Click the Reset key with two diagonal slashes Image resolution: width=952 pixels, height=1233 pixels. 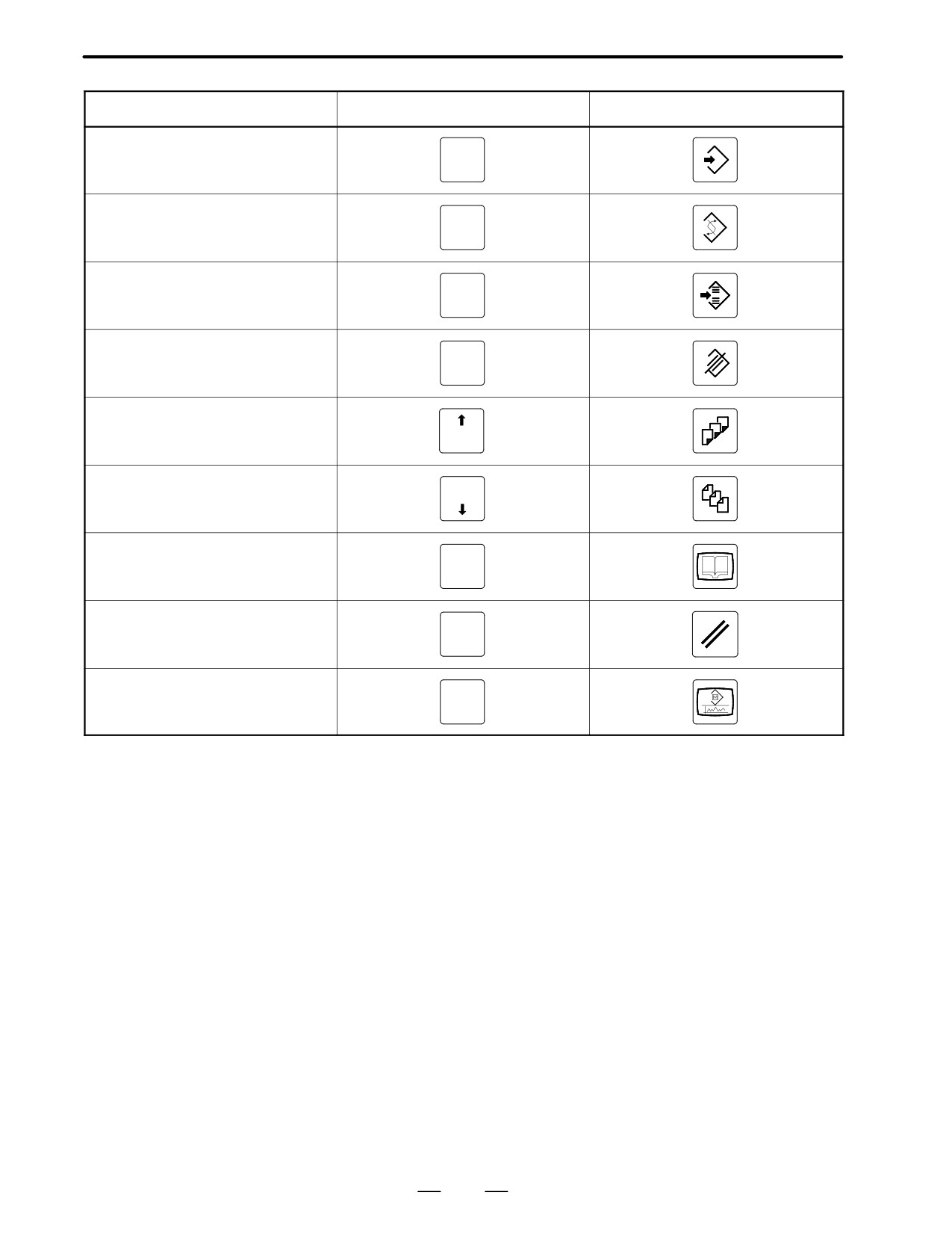point(715,634)
